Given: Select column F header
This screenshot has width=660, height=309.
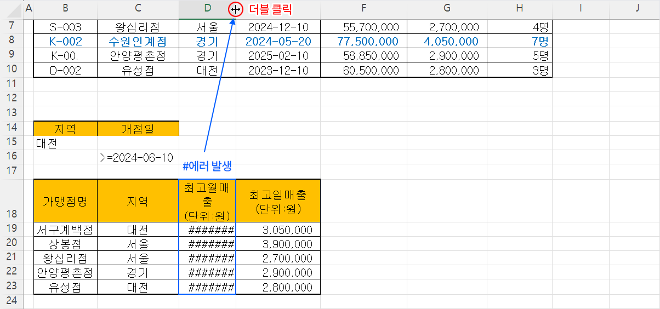Looking at the screenshot, I should pos(364,8).
